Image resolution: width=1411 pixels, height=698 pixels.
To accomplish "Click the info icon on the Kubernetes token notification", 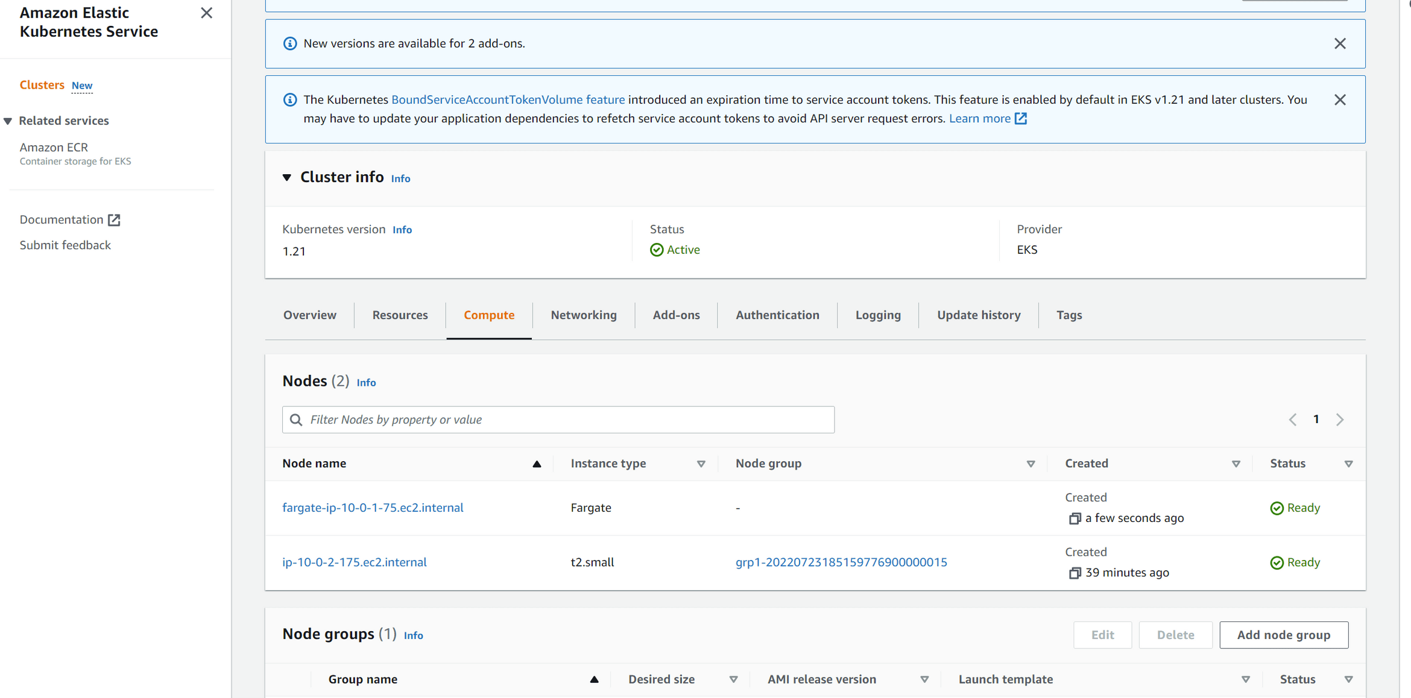I will point(290,100).
